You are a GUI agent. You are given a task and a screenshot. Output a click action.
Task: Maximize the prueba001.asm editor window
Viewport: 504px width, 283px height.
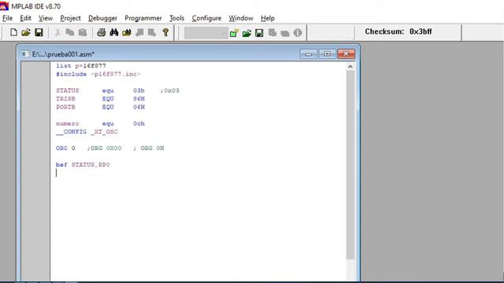(327, 54)
